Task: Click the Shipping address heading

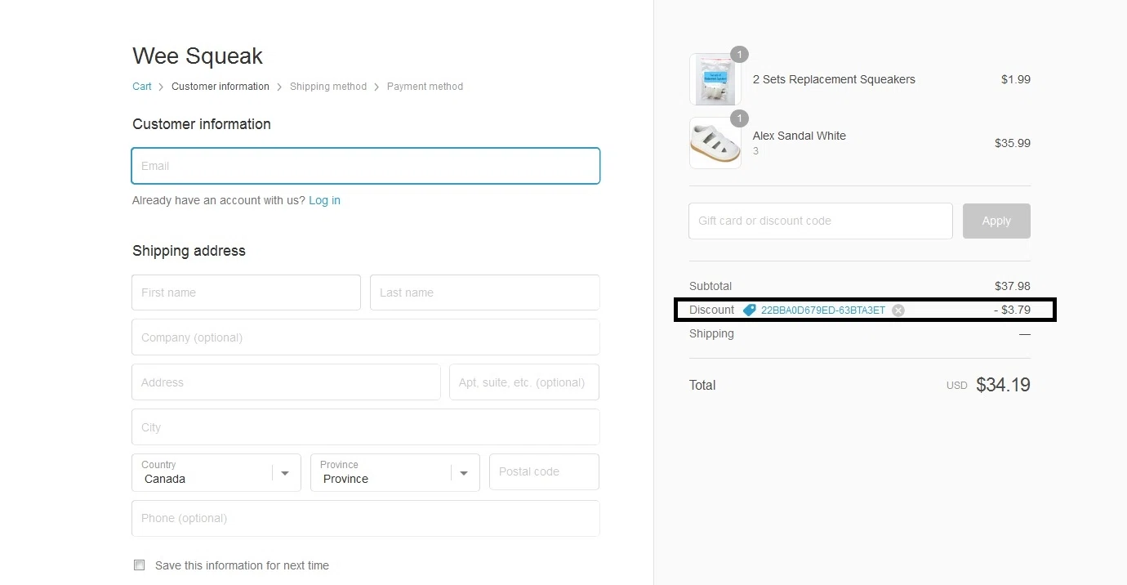Action: [x=189, y=251]
